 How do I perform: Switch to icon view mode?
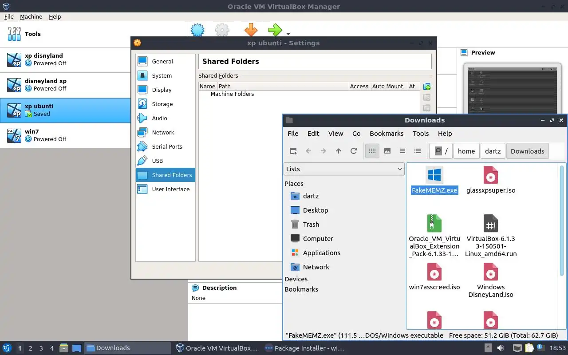(x=372, y=151)
